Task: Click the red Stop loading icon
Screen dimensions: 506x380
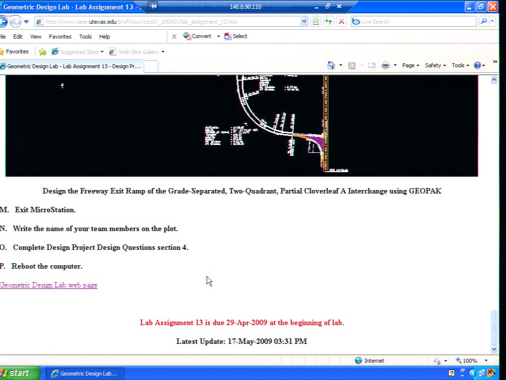Action: click(x=341, y=22)
